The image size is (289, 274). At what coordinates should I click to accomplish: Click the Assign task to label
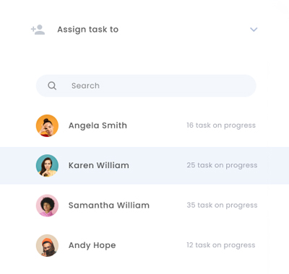(88, 30)
